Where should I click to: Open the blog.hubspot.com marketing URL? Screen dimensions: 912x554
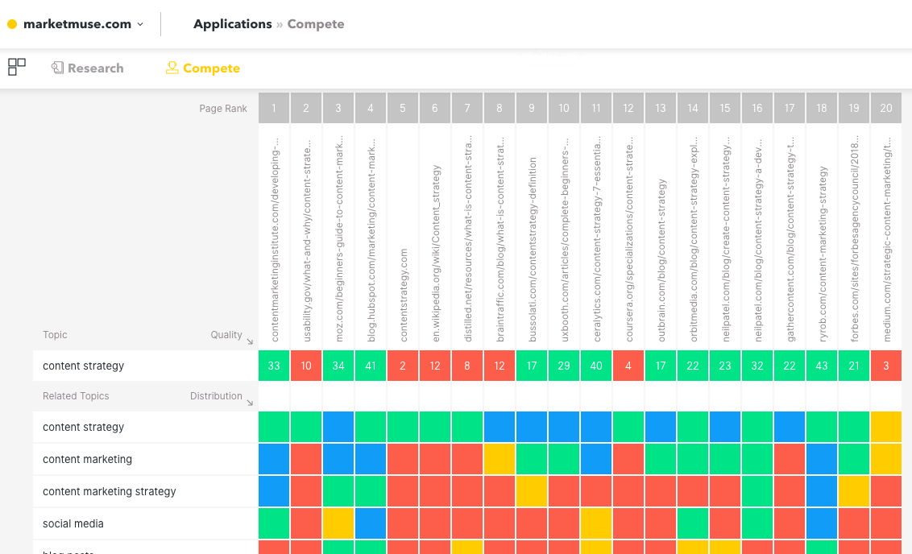371,239
